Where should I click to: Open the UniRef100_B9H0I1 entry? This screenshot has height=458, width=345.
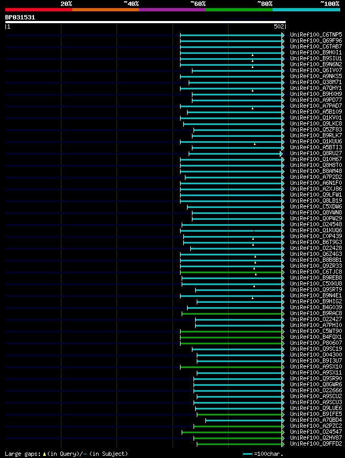pos(316,53)
